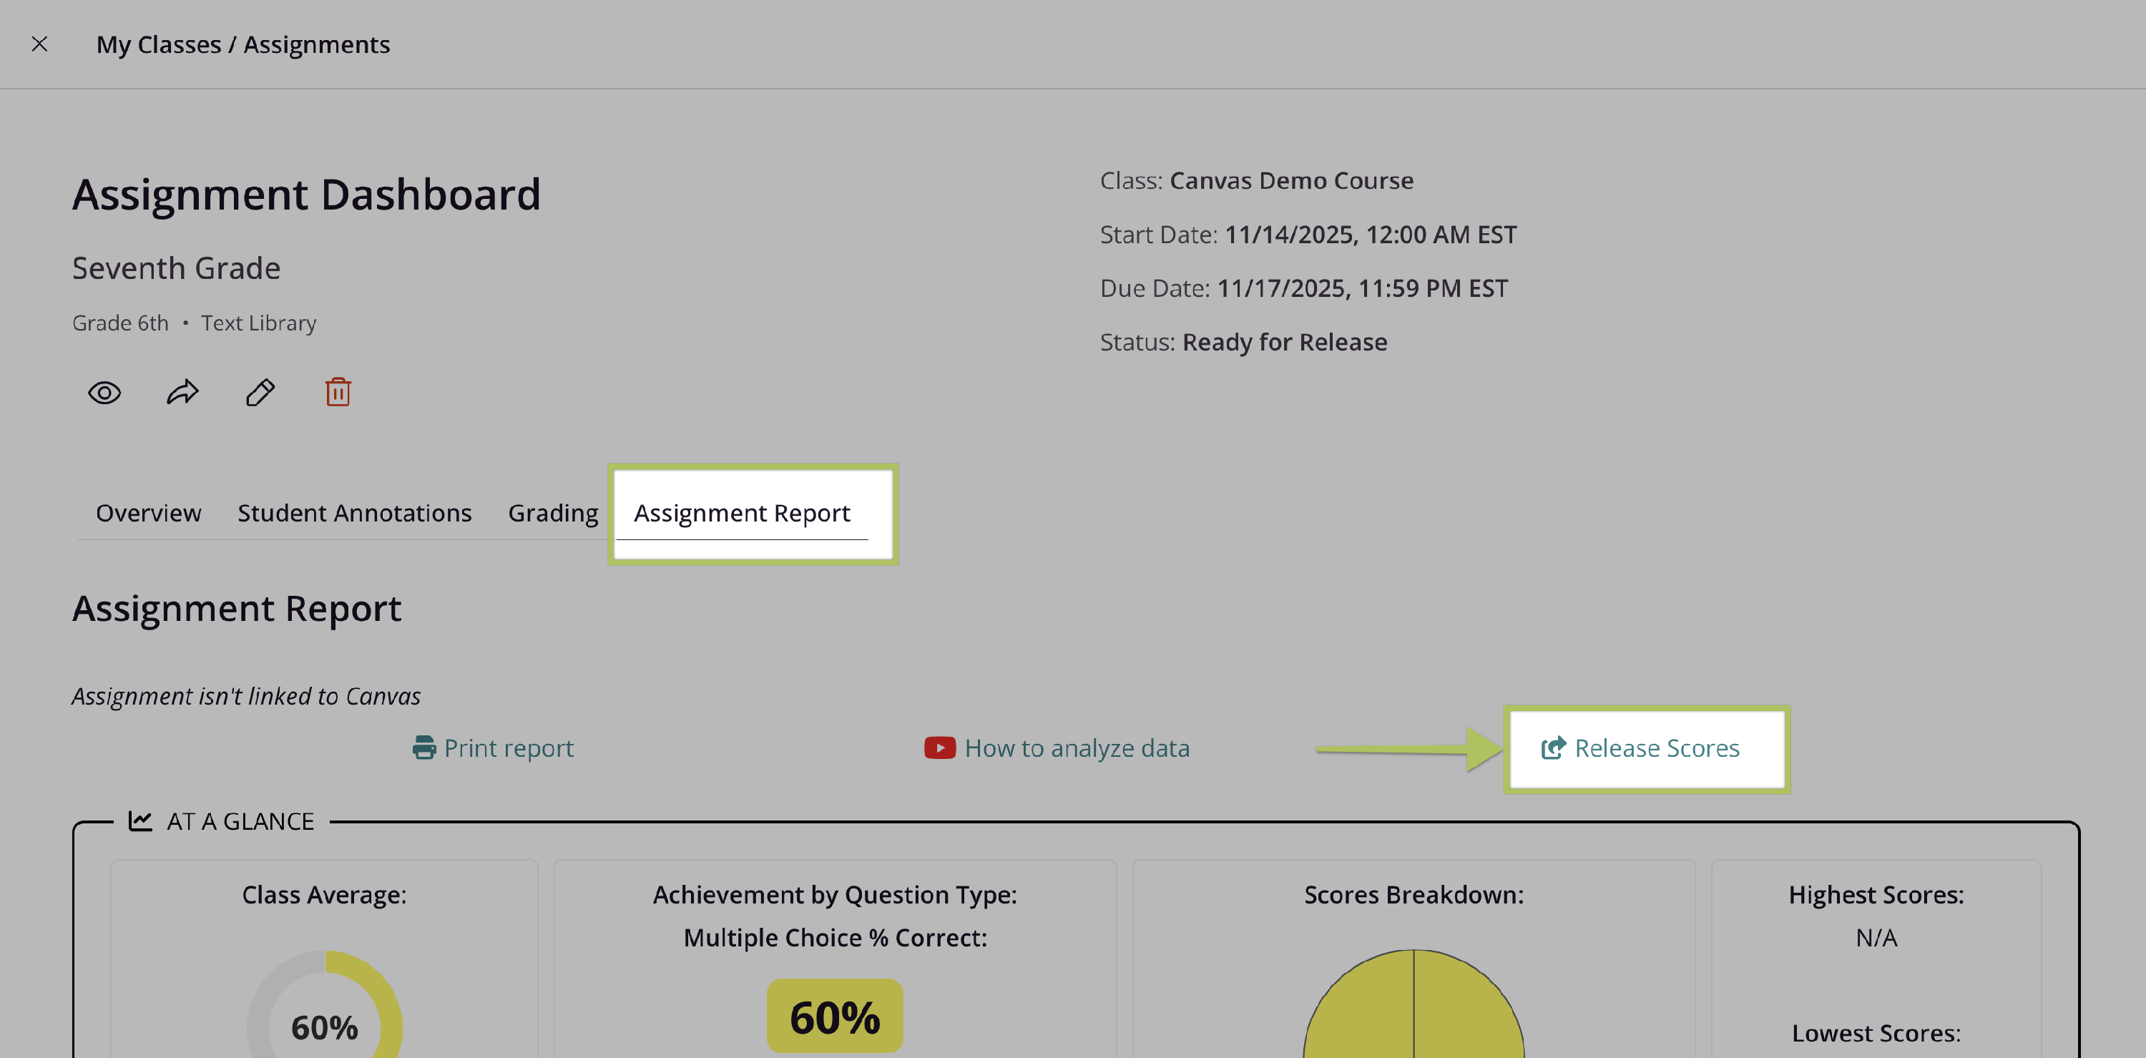Switch to the Overview tab
Viewport: 2146px width, 1058px height.
click(148, 512)
